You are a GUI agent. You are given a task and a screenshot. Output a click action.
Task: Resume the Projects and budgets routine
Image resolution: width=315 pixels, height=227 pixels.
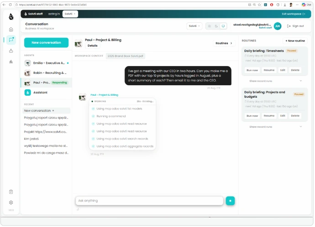point(269,116)
